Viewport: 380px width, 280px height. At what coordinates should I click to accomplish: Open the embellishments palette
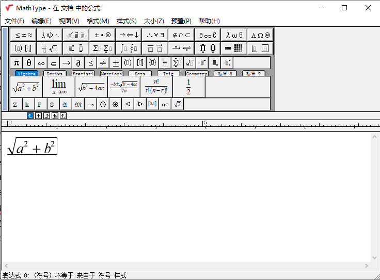tap(76, 35)
